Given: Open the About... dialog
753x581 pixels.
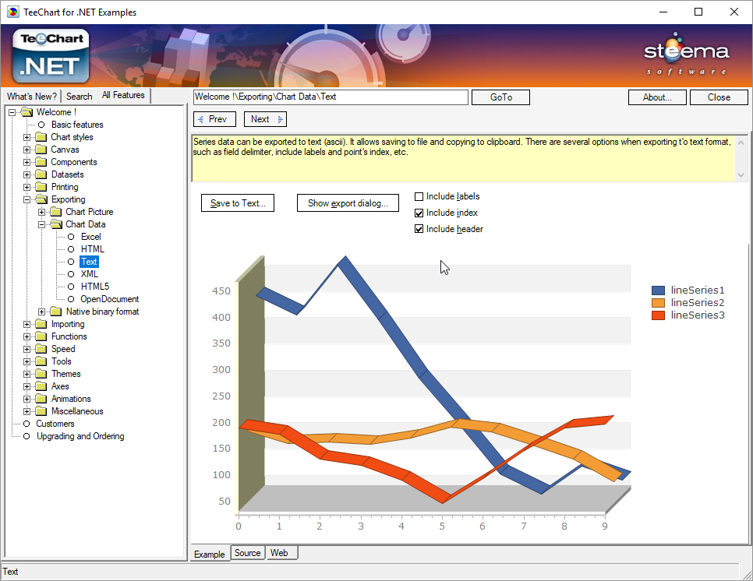Looking at the screenshot, I should coord(657,97).
